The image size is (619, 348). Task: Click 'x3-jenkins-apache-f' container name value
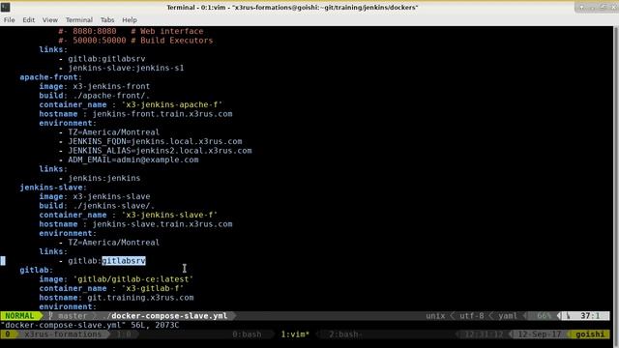tap(172, 104)
